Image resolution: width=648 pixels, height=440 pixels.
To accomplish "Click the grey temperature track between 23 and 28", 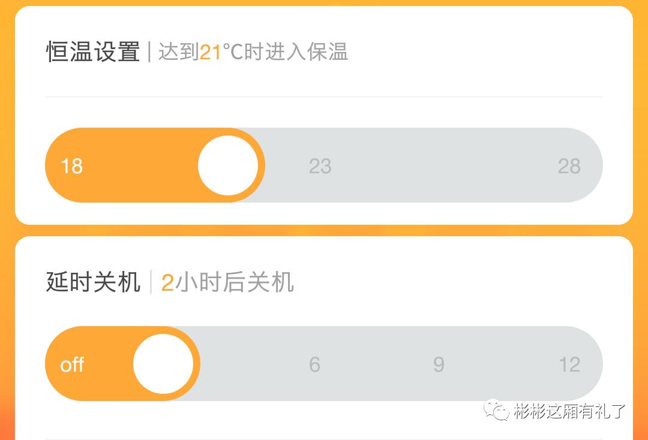I will (x=444, y=165).
